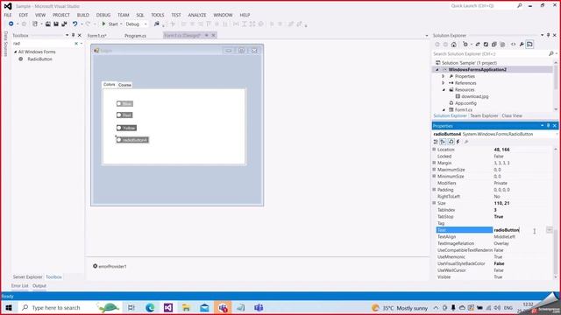Collapse the All Windows Forms toolbox group
The height and width of the screenshot is (315, 561).
(16, 52)
